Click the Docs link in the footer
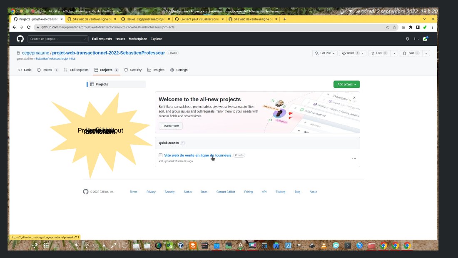This screenshot has height=258, width=458. [x=204, y=192]
